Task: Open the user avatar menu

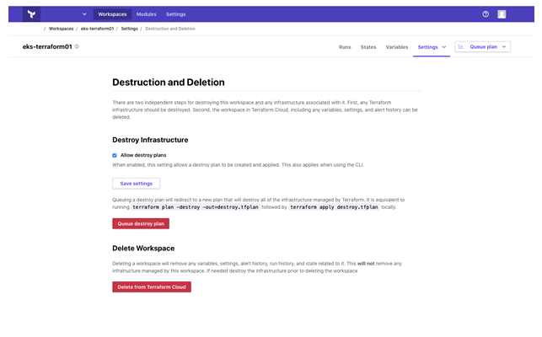Action: point(502,14)
